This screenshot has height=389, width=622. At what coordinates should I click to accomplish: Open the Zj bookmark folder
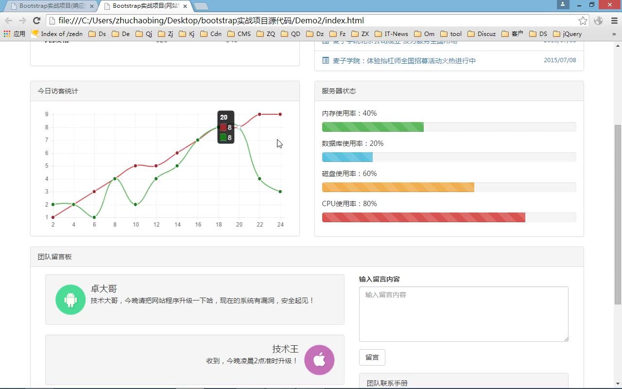tap(166, 34)
